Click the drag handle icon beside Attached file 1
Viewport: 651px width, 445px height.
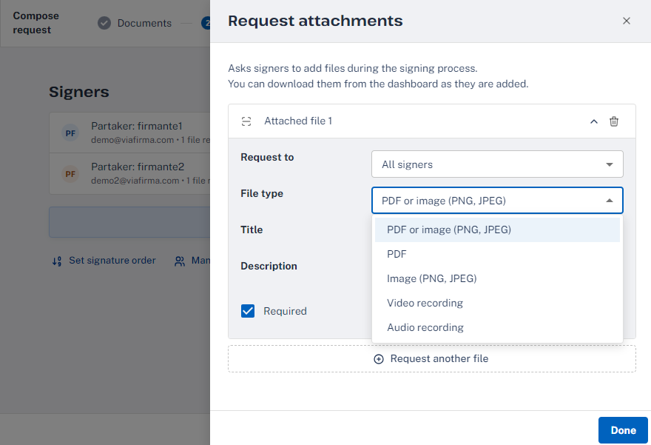click(246, 121)
